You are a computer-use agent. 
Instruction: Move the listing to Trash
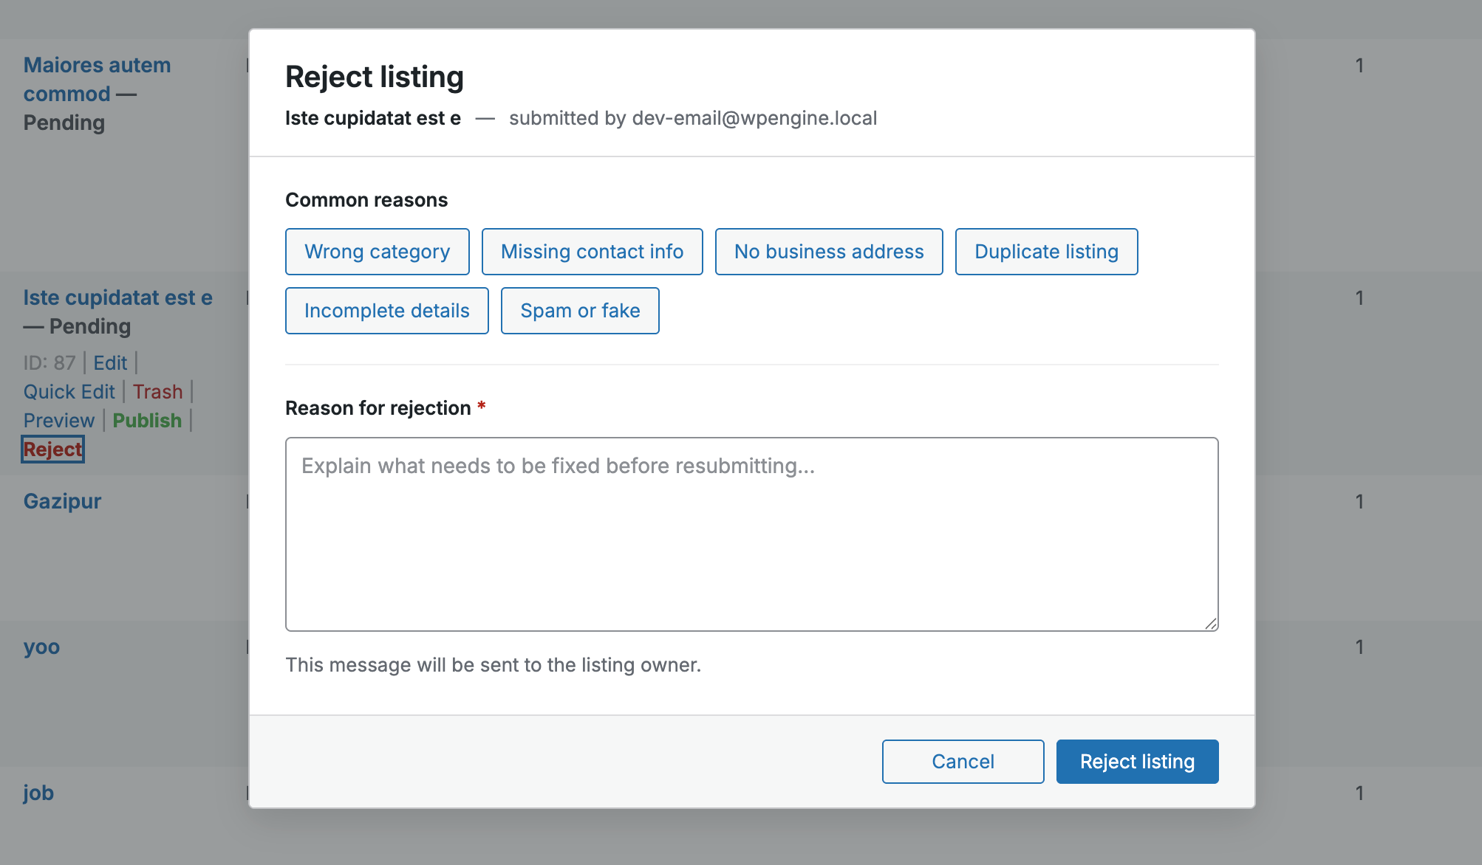[157, 392]
